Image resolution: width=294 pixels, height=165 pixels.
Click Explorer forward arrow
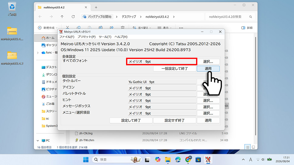point(51,17)
